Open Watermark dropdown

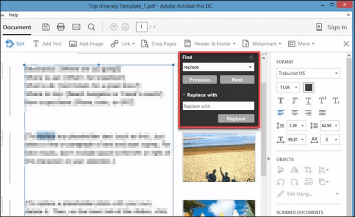[262, 44]
